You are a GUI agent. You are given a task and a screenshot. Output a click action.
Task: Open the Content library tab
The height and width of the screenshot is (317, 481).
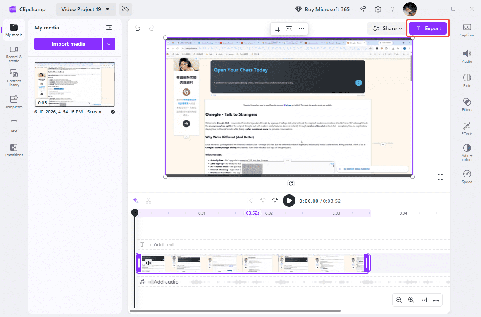pyautogui.click(x=14, y=78)
